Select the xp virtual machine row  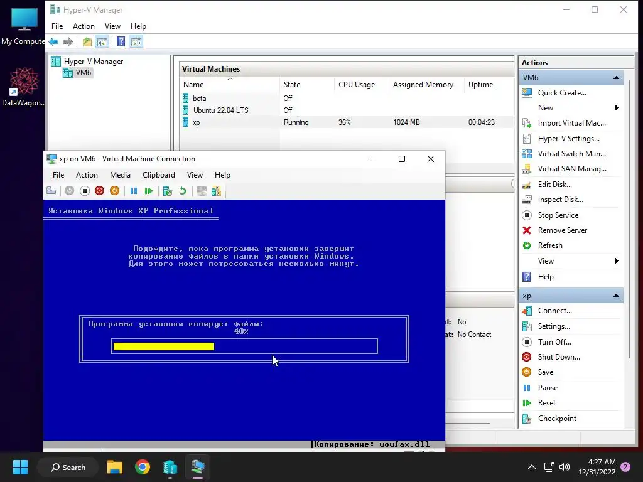347,122
